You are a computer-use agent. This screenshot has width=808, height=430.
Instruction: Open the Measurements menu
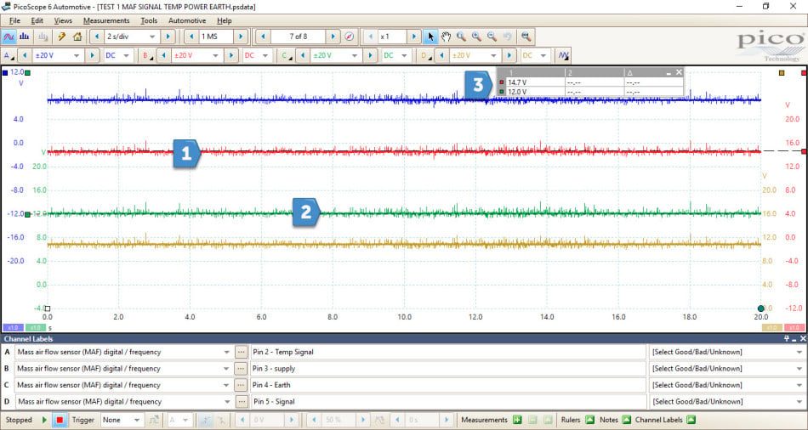tap(106, 20)
